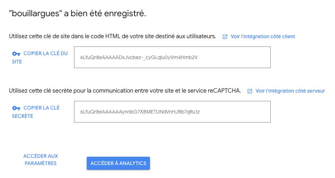Viewport: 335px width, 178px height.
Task: Click the key icon beside the secret key
Action: coord(16,108)
